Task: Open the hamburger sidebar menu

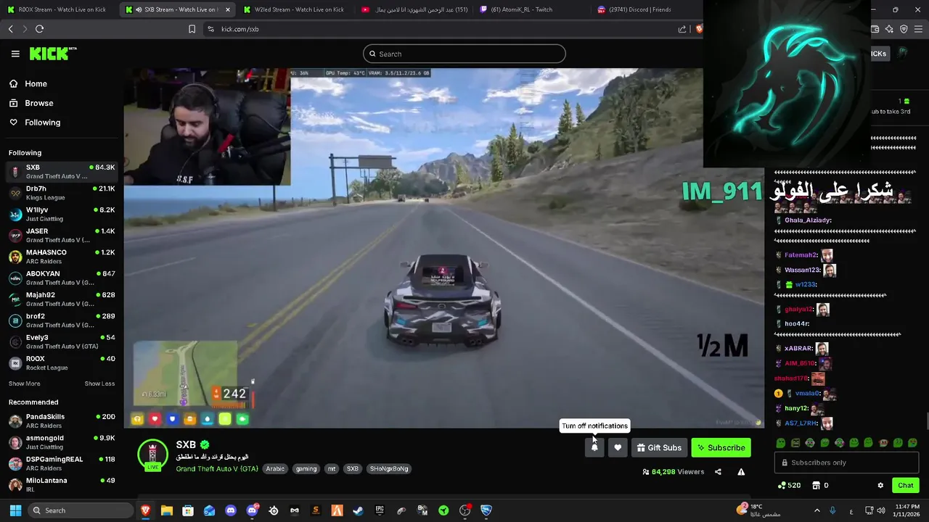Action: (x=15, y=54)
